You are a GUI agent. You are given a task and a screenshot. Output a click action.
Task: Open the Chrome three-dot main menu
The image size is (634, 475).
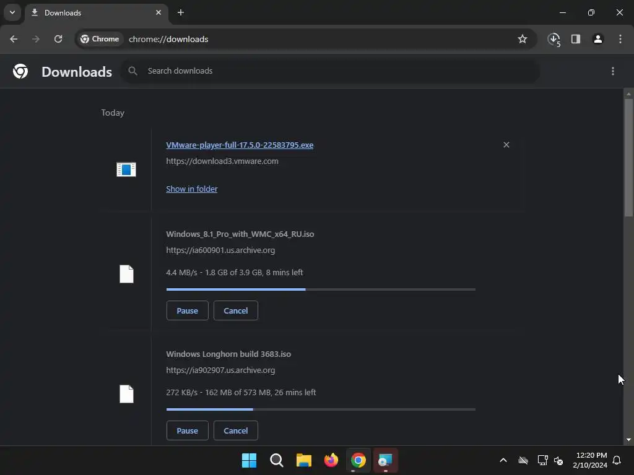click(620, 39)
